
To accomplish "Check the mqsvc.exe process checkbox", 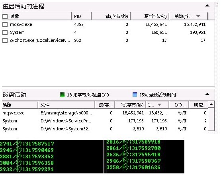I will click(5, 24).
